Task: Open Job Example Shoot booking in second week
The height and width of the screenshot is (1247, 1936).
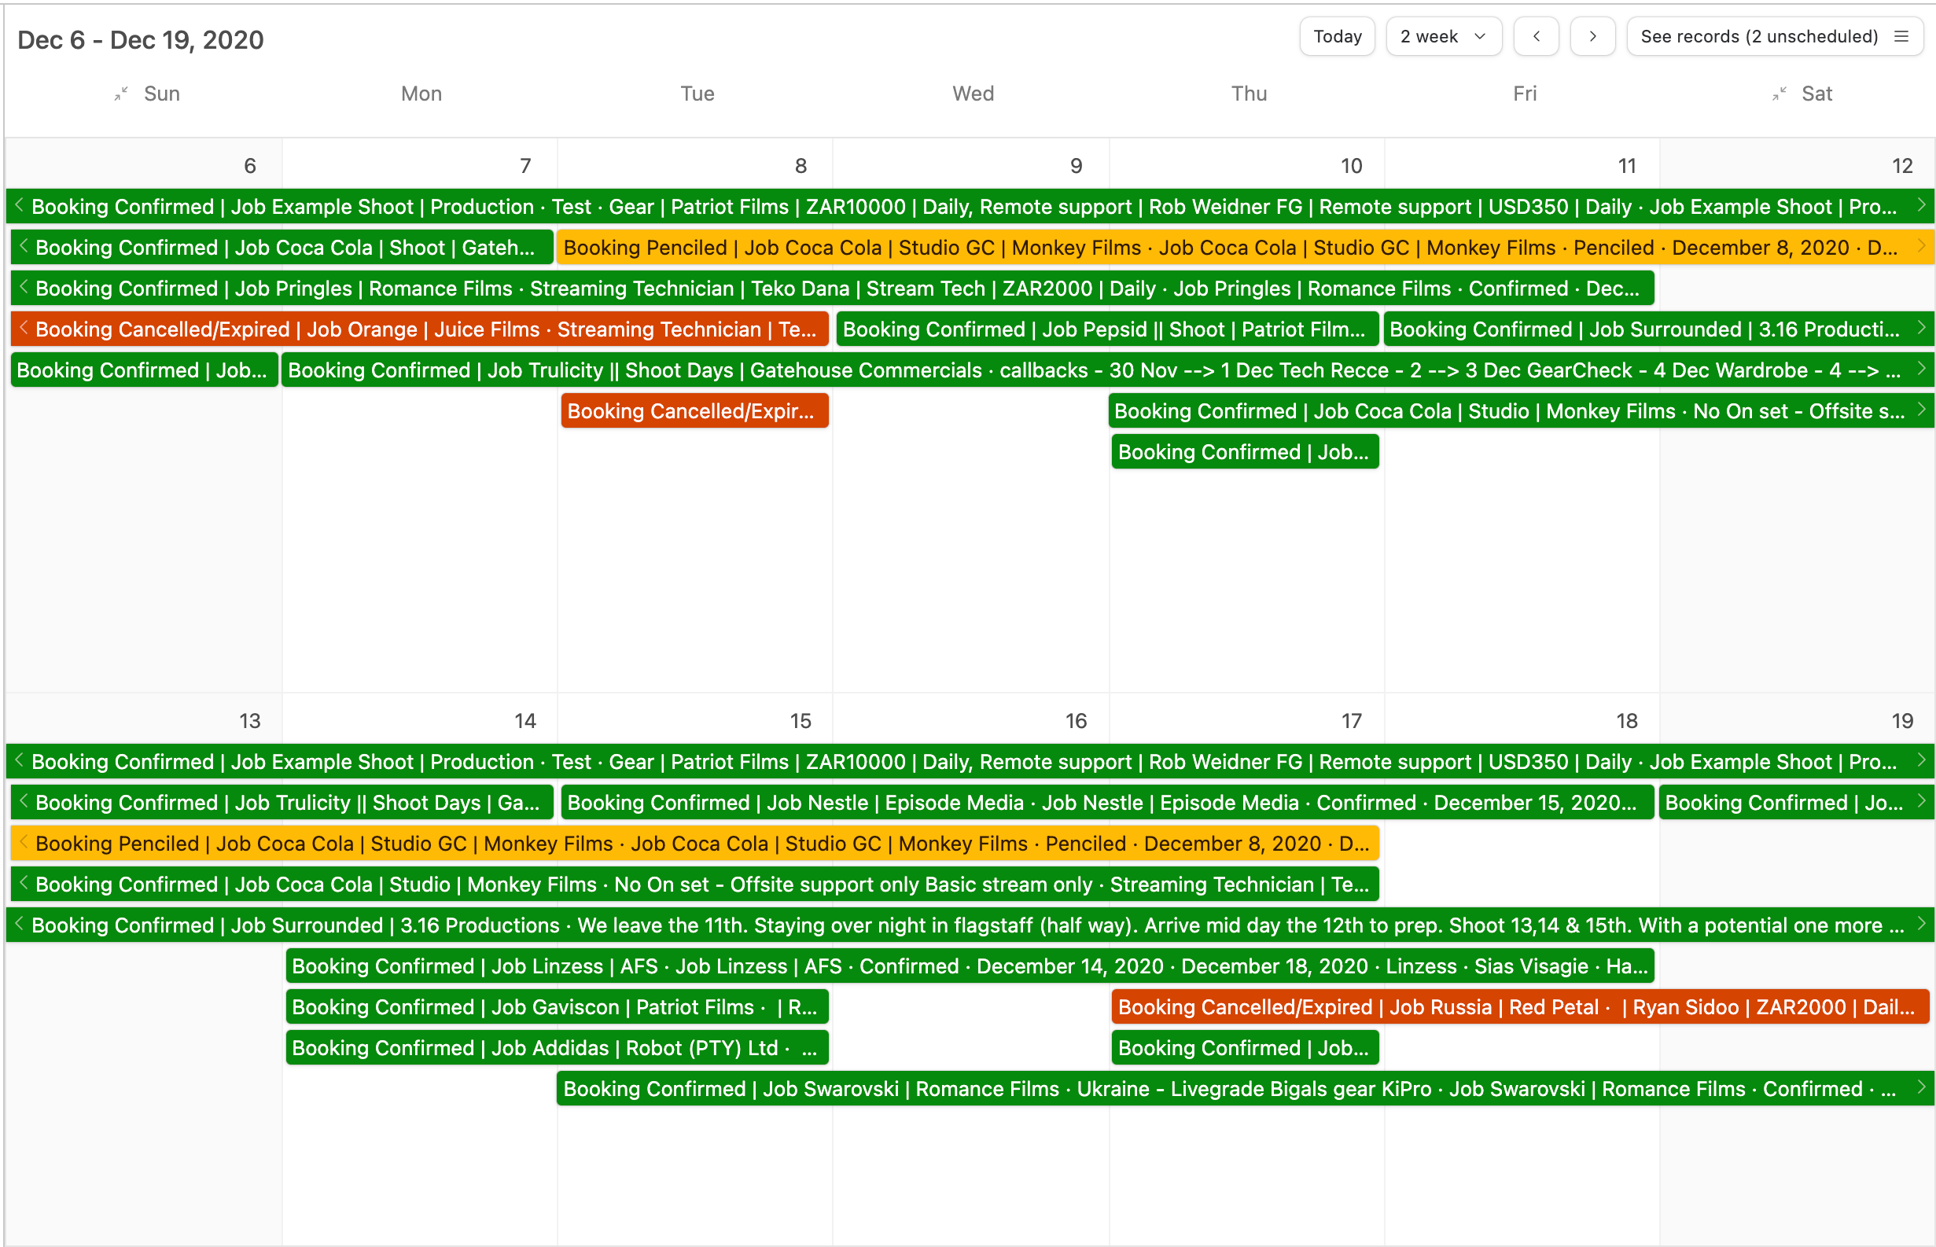Action: (x=970, y=762)
